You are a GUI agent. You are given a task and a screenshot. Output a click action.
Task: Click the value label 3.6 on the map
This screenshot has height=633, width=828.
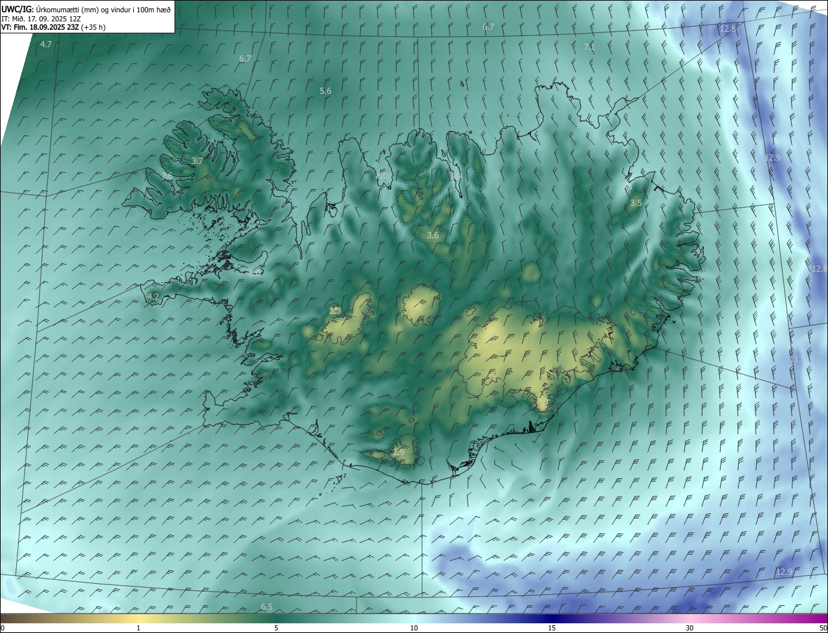point(433,235)
